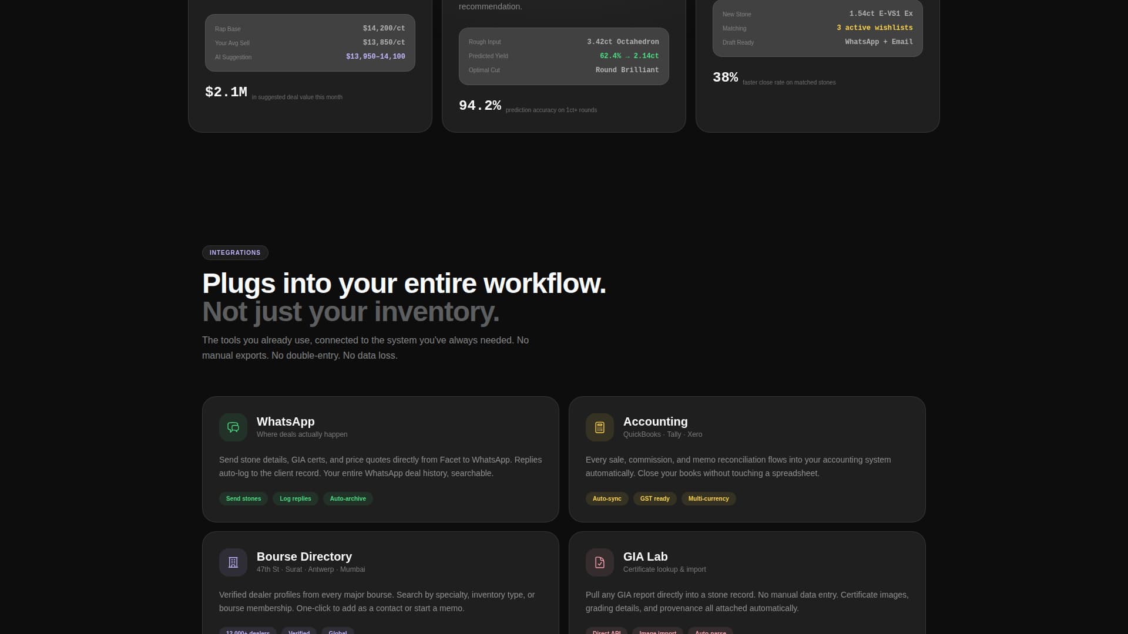Click the GIA Lab certificate icon
1128x634 pixels.
pyautogui.click(x=600, y=562)
